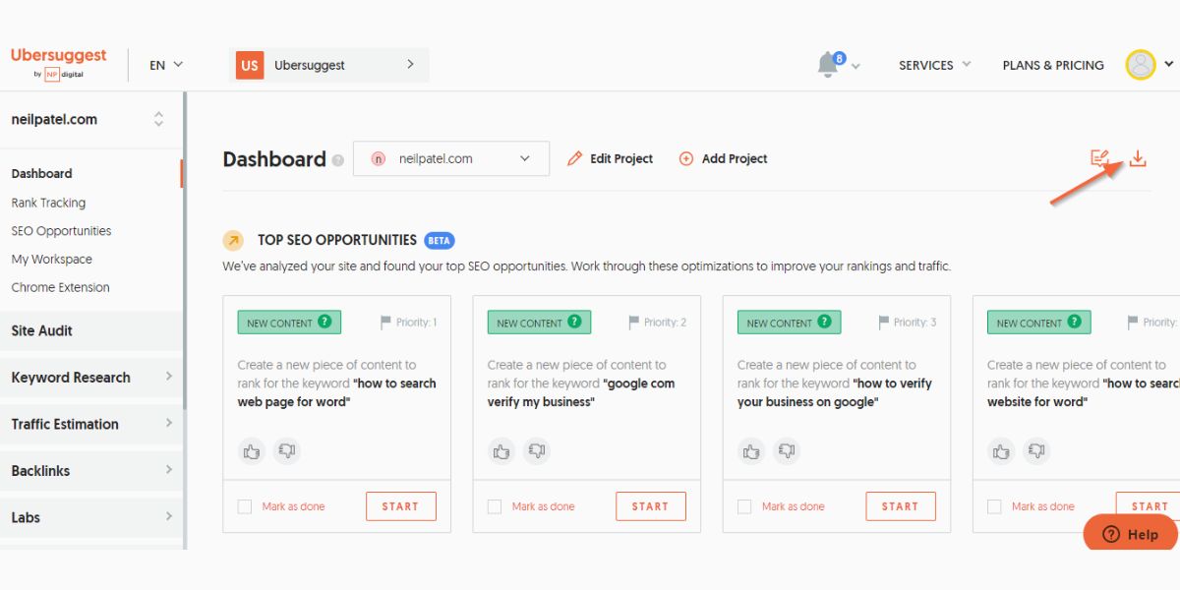Image resolution: width=1180 pixels, height=590 pixels.
Task: Click START on the Priority 2 card
Action: click(651, 506)
